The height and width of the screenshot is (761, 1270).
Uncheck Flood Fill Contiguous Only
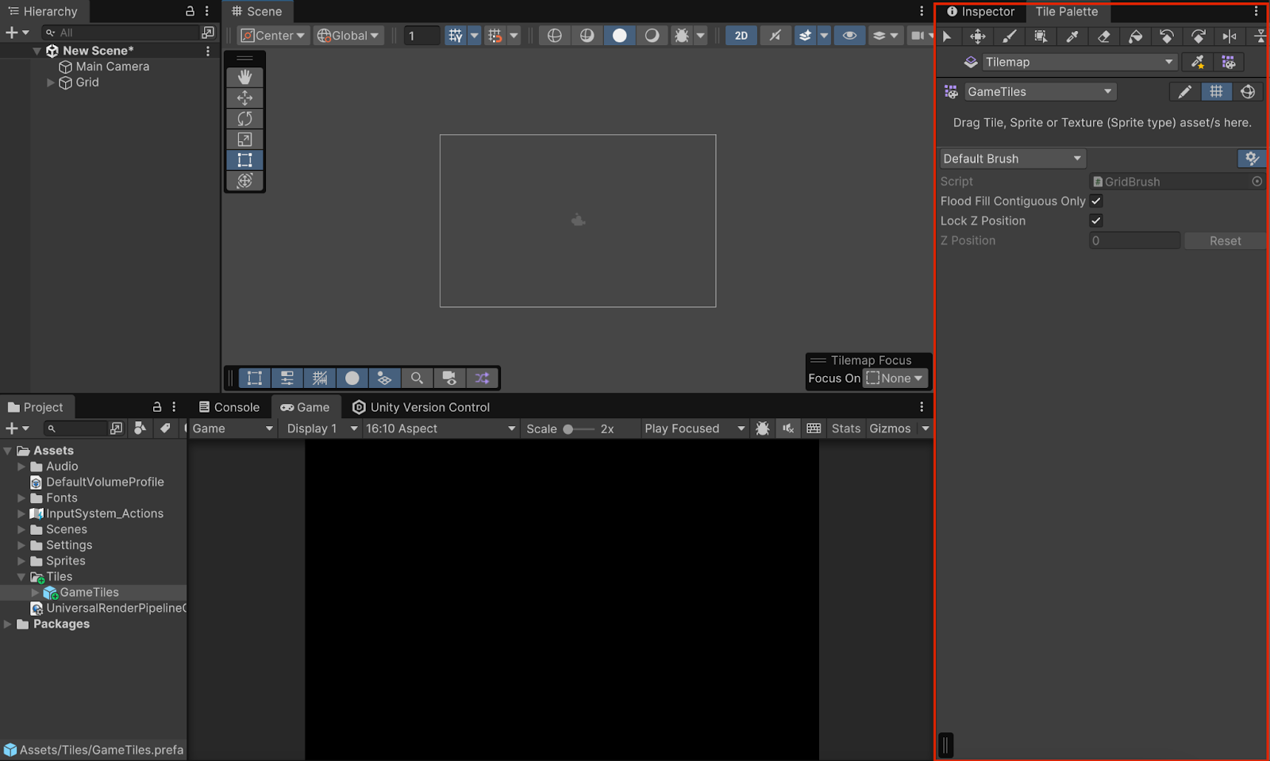pos(1096,201)
